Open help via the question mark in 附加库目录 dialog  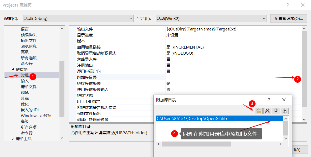[268, 100]
